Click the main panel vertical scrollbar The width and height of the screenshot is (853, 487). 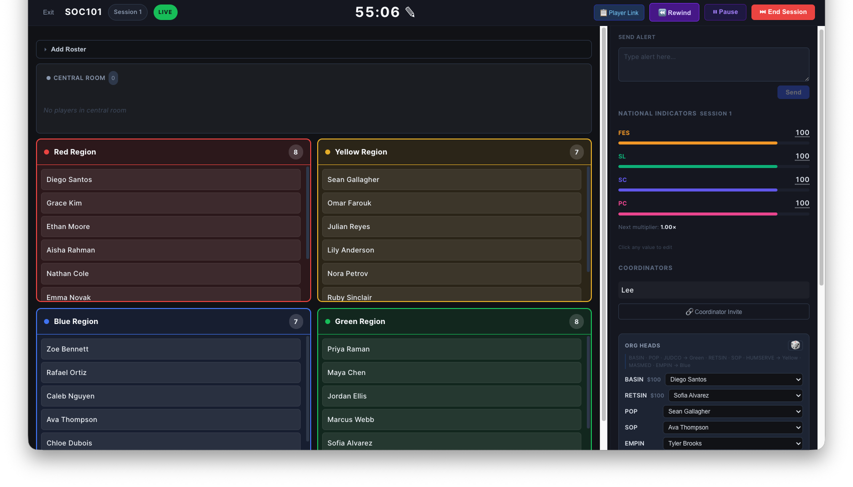[604, 225]
